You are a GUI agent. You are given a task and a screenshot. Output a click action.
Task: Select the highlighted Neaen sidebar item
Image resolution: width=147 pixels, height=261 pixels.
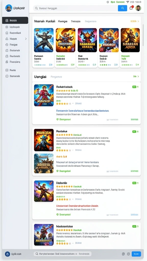(15, 20)
